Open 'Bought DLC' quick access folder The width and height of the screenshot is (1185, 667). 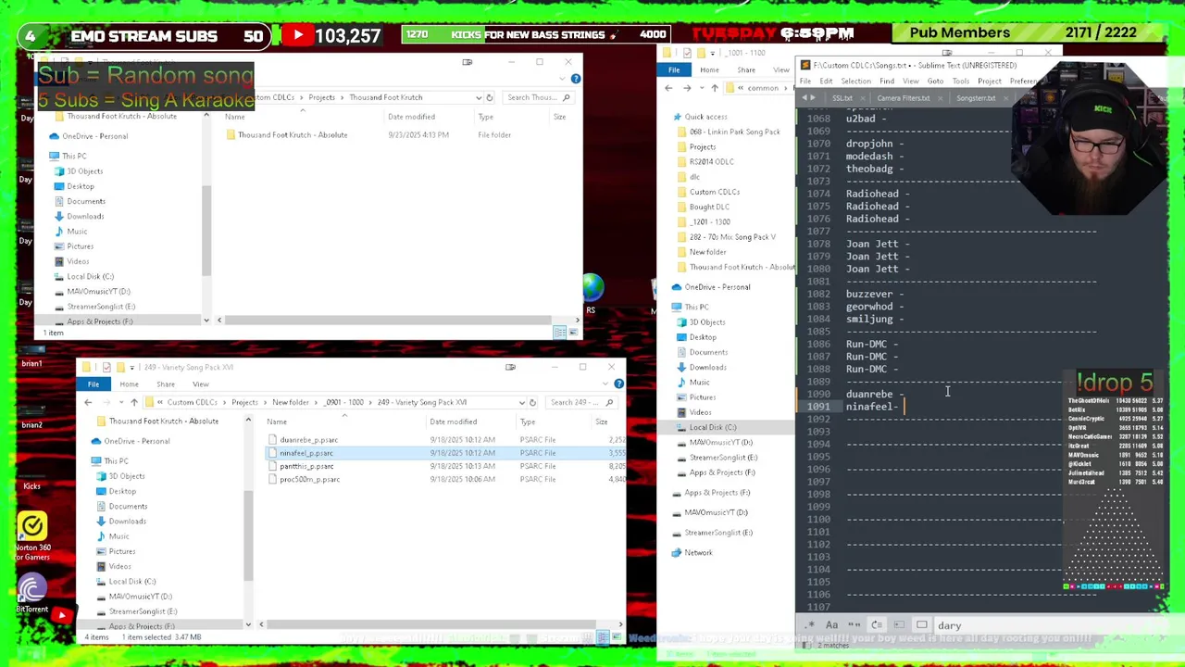[709, 207]
